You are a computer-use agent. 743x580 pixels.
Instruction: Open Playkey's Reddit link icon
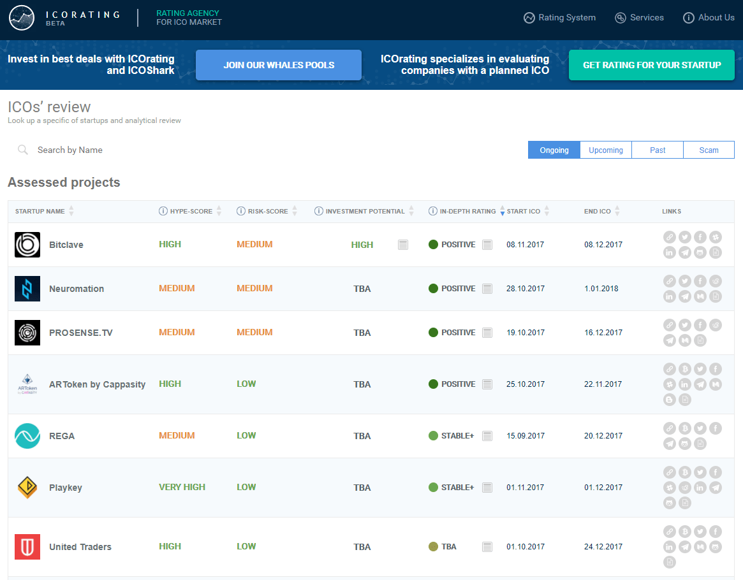tap(685, 488)
